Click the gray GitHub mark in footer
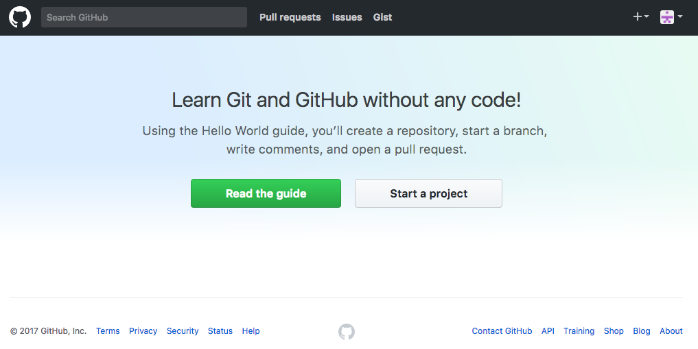This screenshot has height=349, width=698. click(x=347, y=332)
